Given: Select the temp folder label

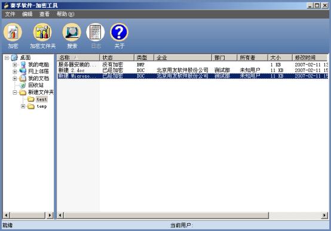Looking at the screenshot, I should (x=42, y=106).
